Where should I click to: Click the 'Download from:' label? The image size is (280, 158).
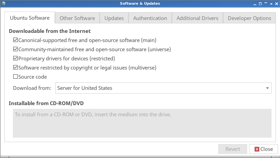[32, 88]
